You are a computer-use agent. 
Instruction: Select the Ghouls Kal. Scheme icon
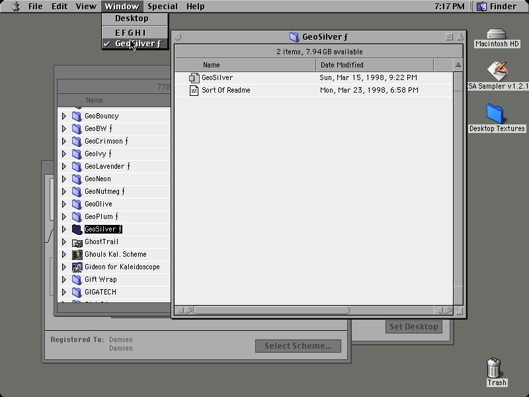point(77,255)
